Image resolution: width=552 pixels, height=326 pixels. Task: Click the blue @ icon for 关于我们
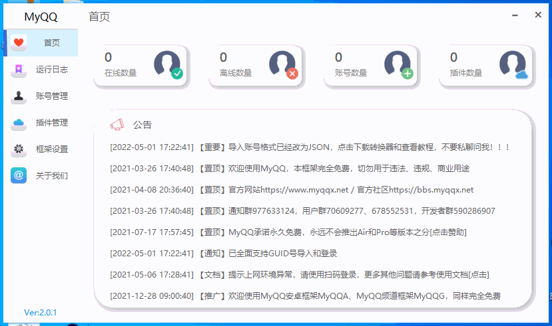point(19,175)
